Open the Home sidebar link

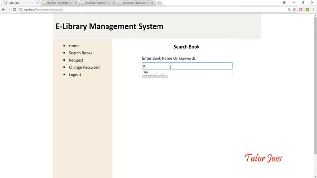click(74, 46)
